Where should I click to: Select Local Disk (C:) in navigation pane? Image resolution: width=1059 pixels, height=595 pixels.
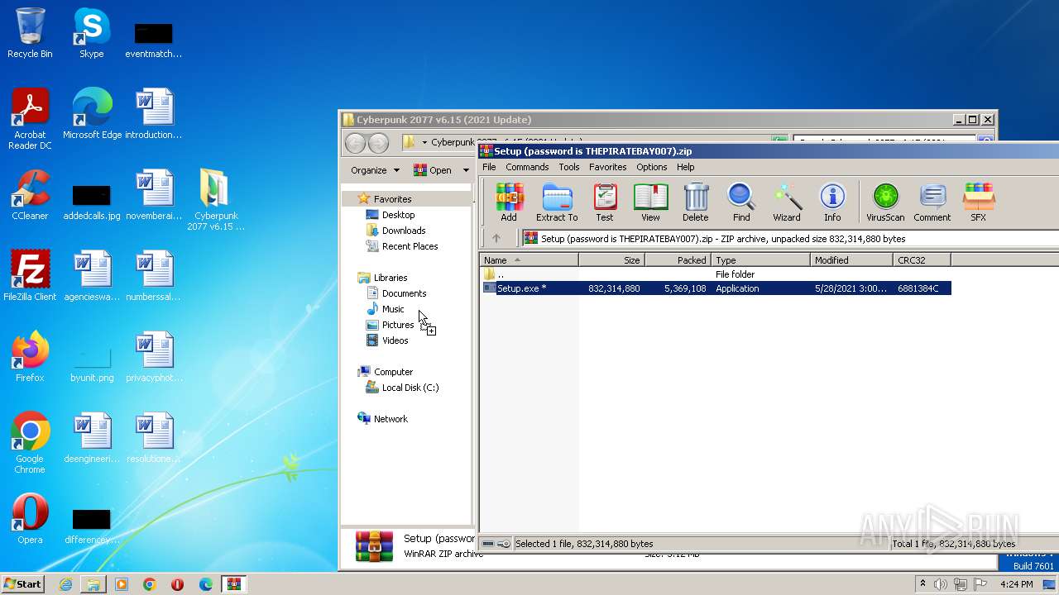[410, 388]
